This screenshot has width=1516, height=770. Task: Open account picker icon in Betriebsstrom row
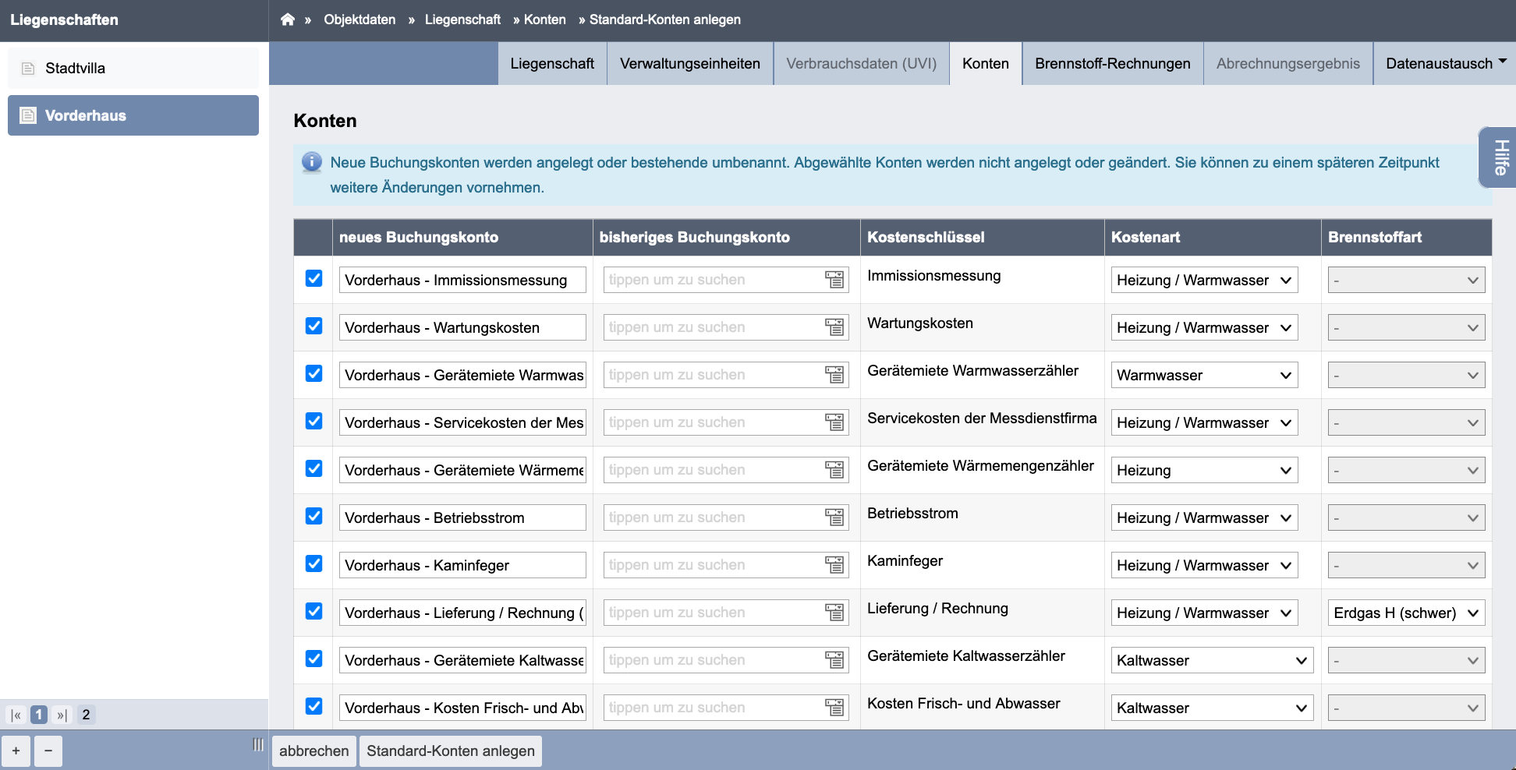click(834, 517)
